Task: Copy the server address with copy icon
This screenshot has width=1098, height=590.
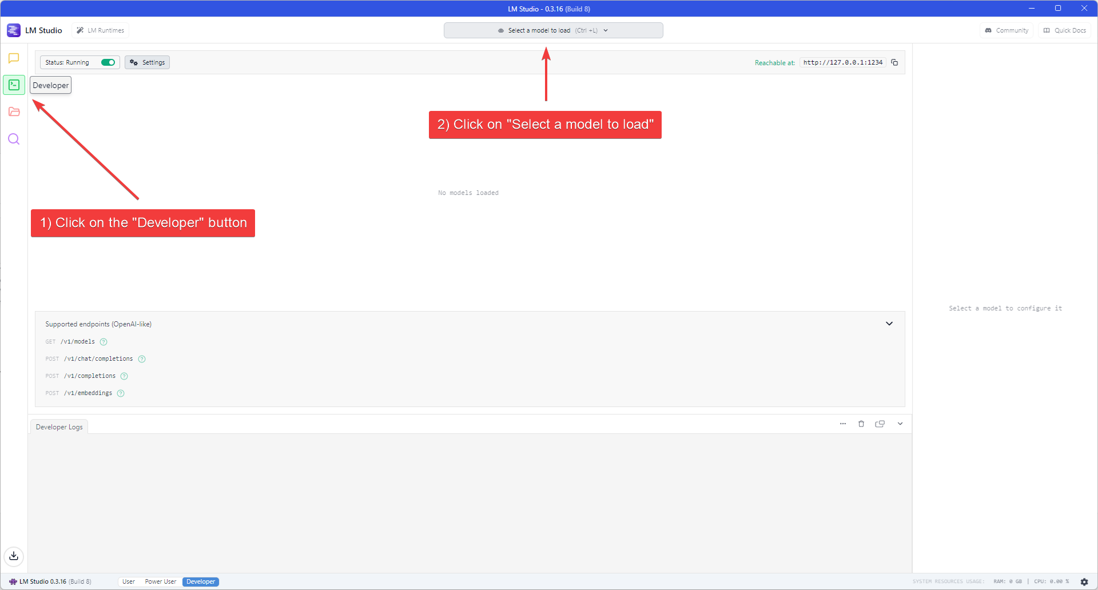Action: click(x=894, y=62)
